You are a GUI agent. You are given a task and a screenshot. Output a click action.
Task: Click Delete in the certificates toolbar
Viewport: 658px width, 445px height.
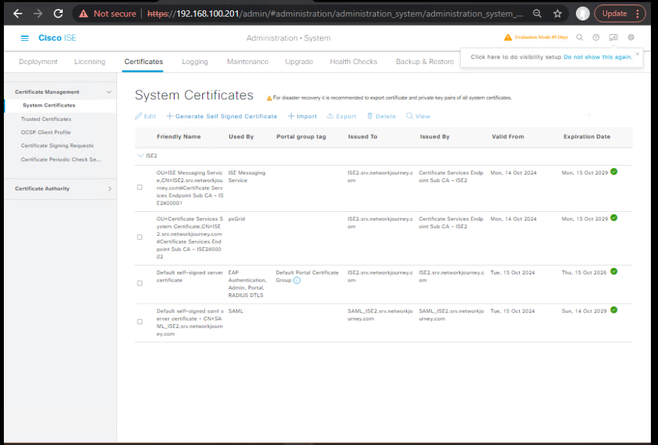point(381,116)
